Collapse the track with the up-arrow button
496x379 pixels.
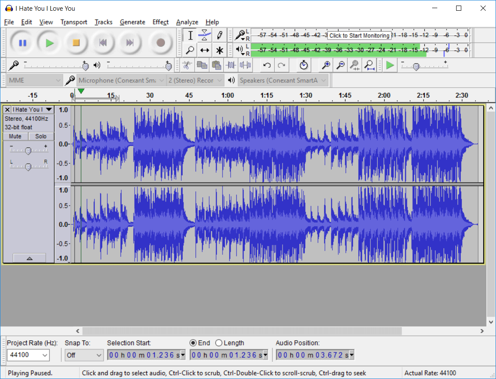coord(30,258)
